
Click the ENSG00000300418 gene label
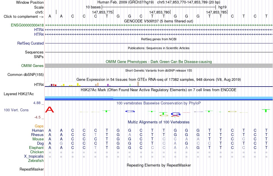[27, 25]
